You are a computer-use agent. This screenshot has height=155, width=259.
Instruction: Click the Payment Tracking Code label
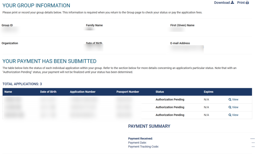[143, 147]
